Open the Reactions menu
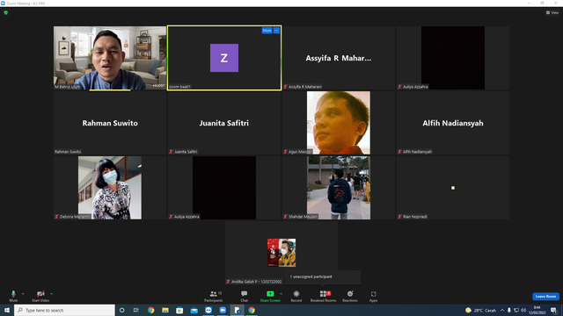The image size is (563, 316). tap(350, 296)
